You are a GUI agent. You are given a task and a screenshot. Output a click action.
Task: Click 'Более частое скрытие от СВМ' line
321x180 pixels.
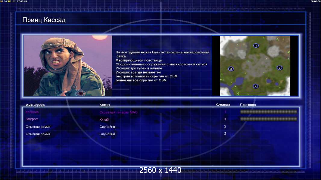click(x=141, y=80)
